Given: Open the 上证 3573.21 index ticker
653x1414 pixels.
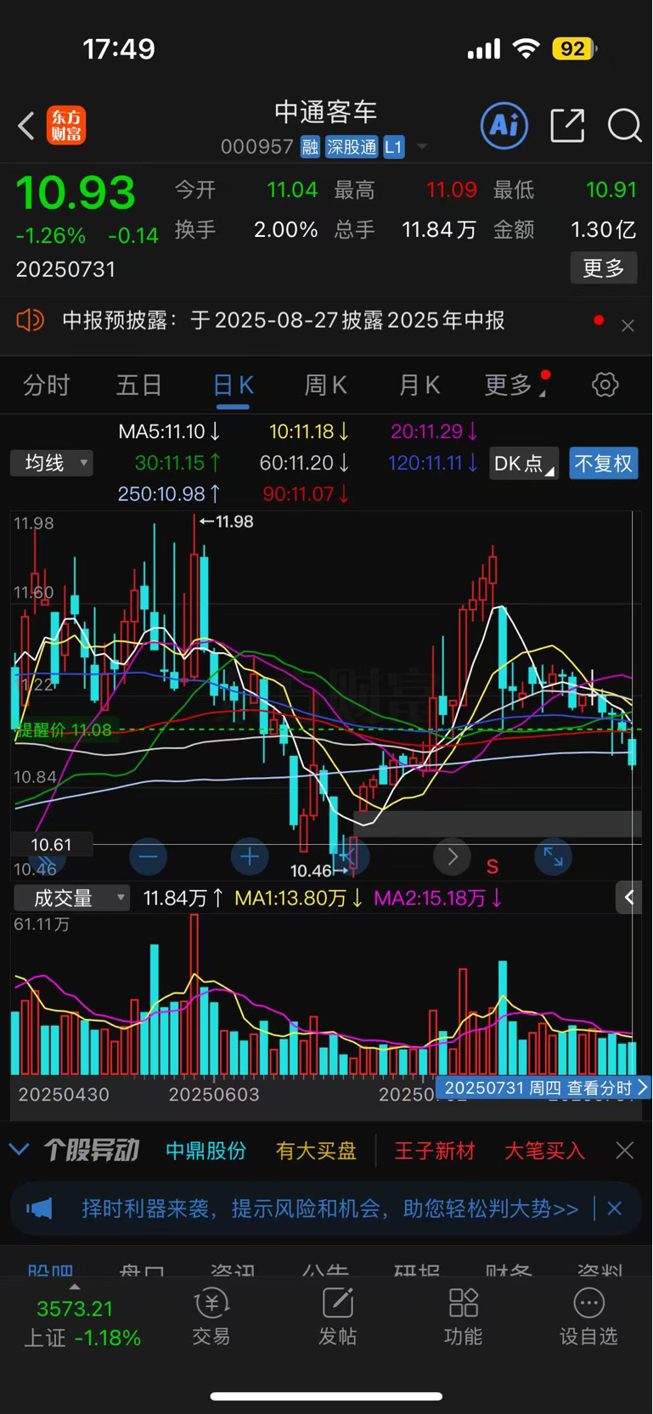Looking at the screenshot, I should point(81,1323).
